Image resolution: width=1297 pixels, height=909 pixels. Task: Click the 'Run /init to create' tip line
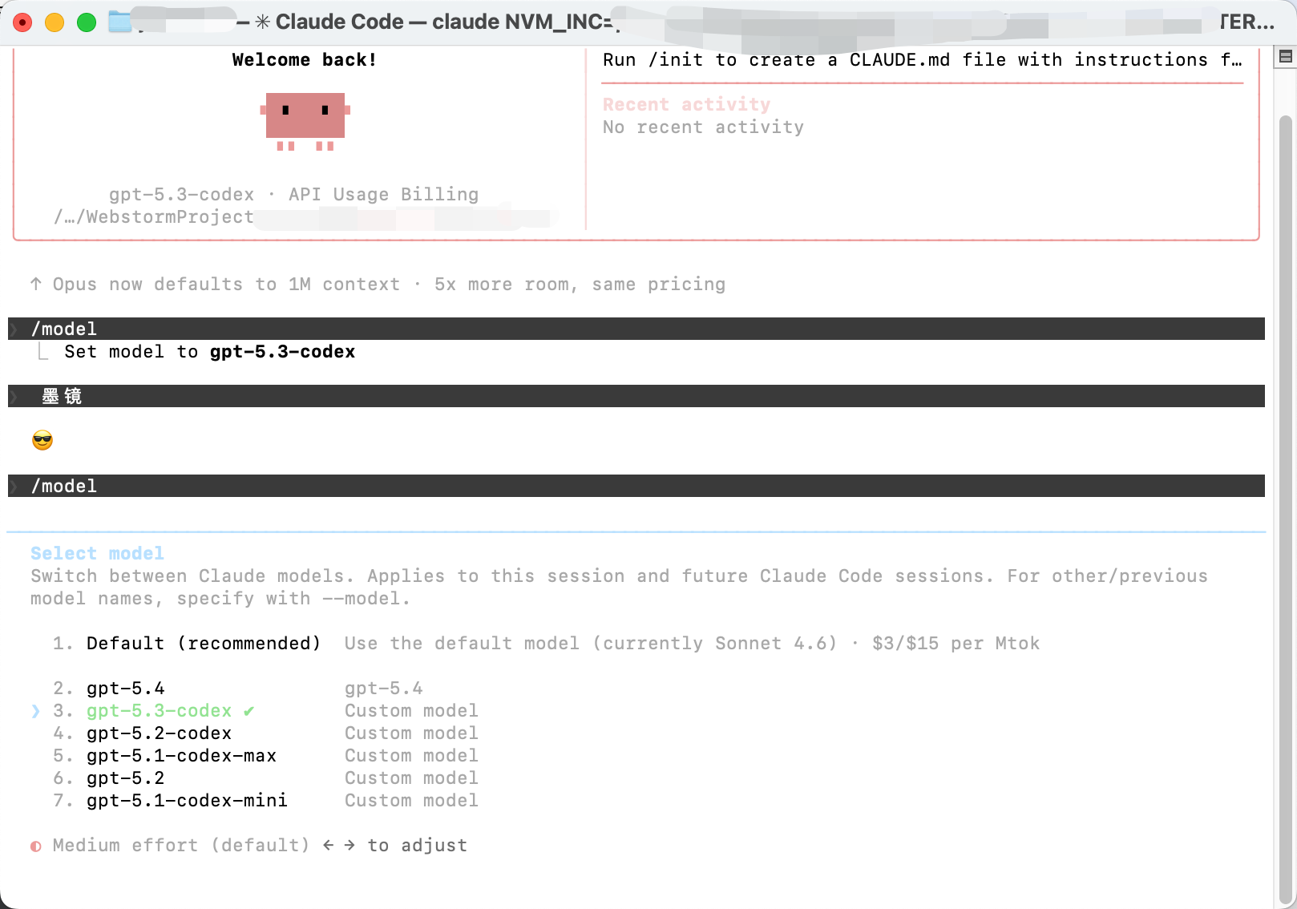[x=922, y=60]
